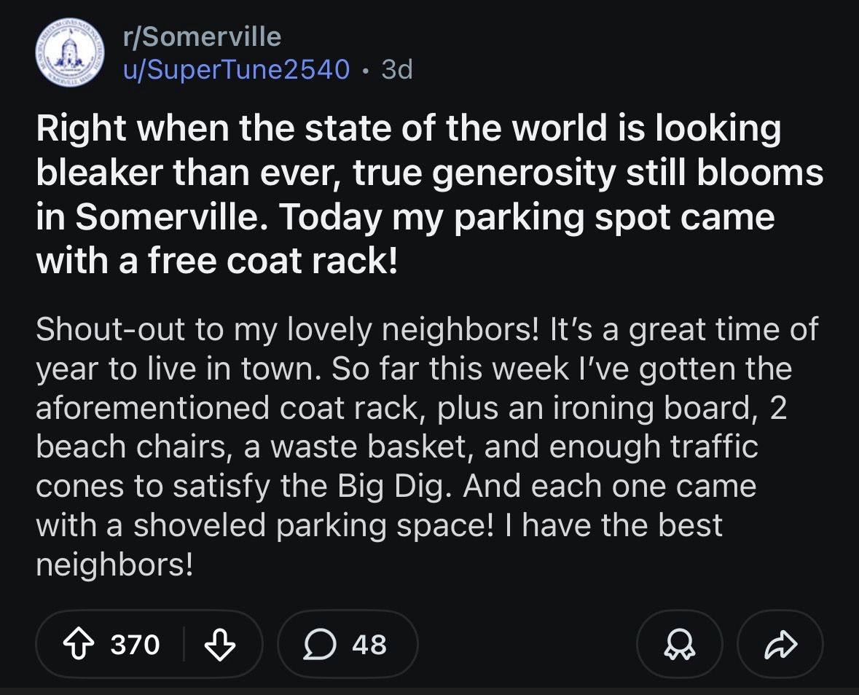Downvote the post with the down arrow
This screenshot has width=859, height=695.
(219, 644)
